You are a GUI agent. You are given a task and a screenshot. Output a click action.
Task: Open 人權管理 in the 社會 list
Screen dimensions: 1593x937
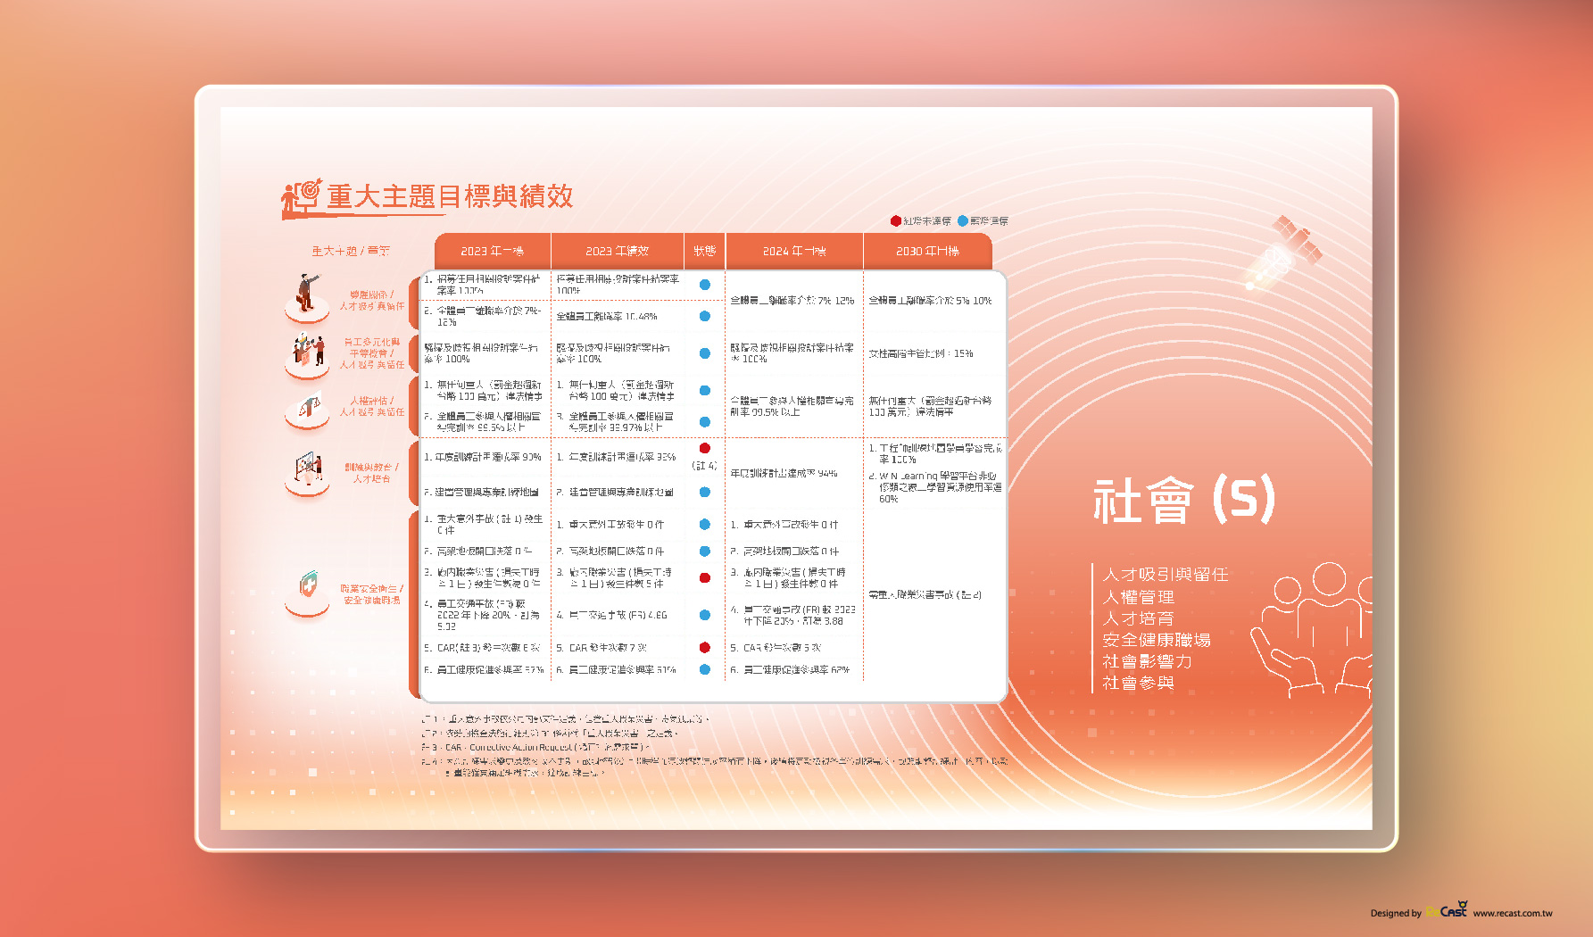(x=1138, y=597)
